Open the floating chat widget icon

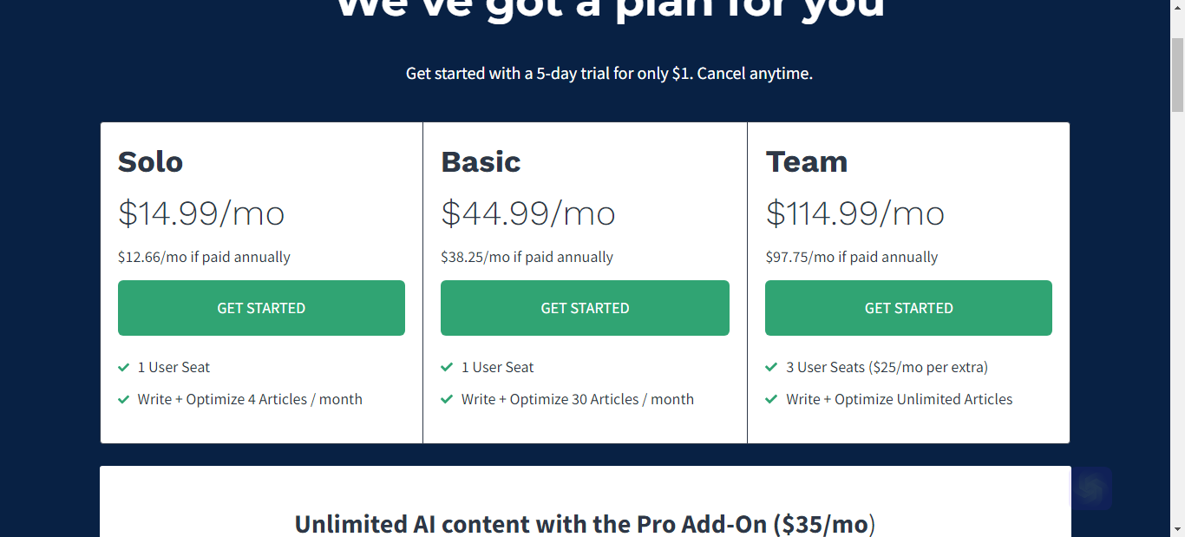pyautogui.click(x=1091, y=488)
